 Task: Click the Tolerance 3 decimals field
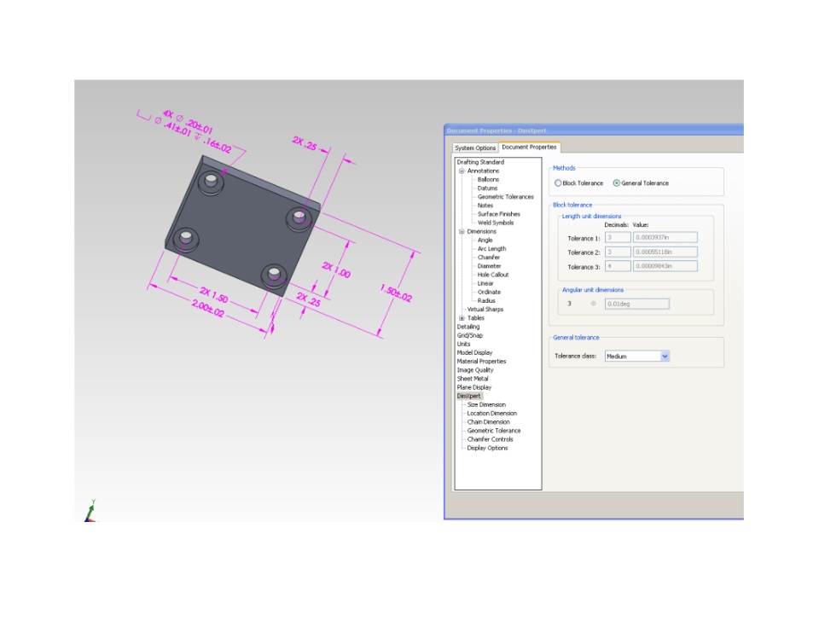618,266
